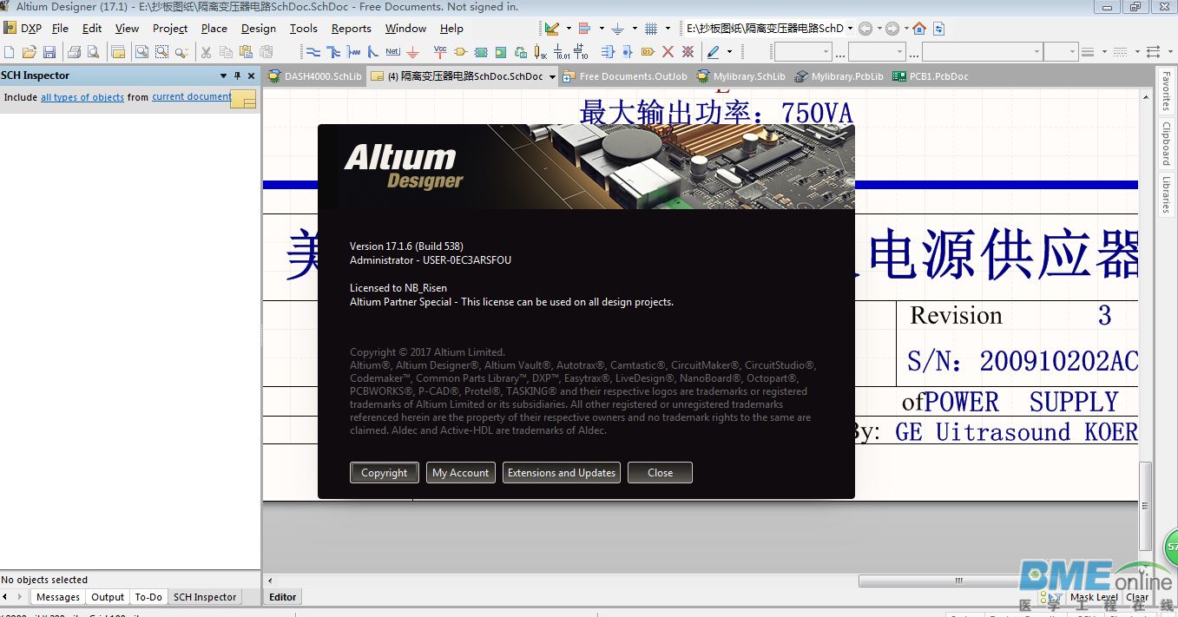The width and height of the screenshot is (1178, 617).
Task: Click the Print icon
Action: click(74, 52)
